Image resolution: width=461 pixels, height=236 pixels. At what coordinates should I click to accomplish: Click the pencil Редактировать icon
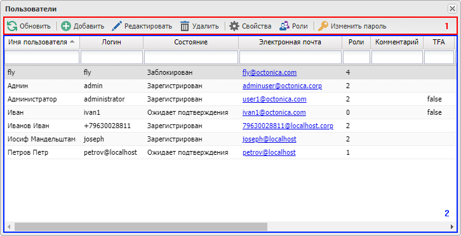click(x=116, y=26)
